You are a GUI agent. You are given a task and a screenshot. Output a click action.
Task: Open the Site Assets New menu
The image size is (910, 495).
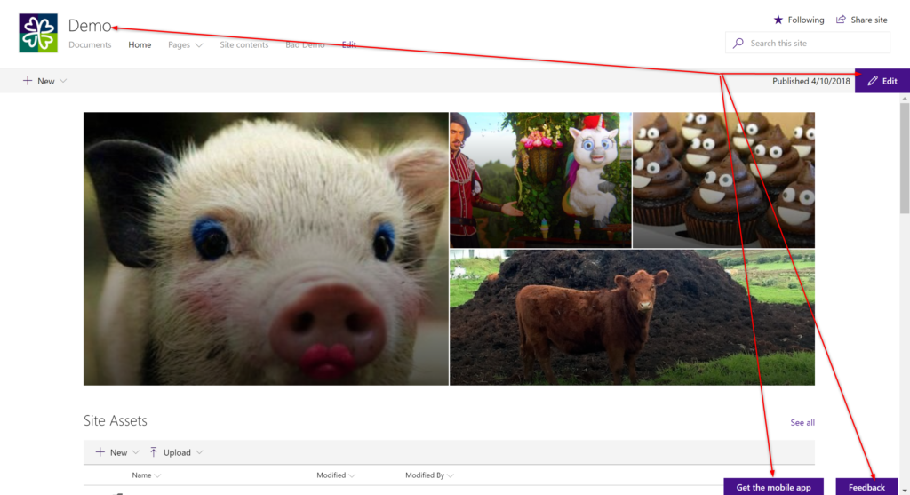(x=116, y=452)
